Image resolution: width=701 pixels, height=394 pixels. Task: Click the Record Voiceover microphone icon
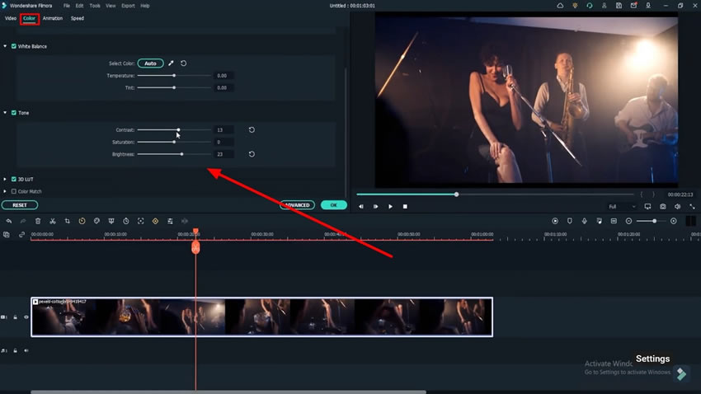[x=585, y=221]
